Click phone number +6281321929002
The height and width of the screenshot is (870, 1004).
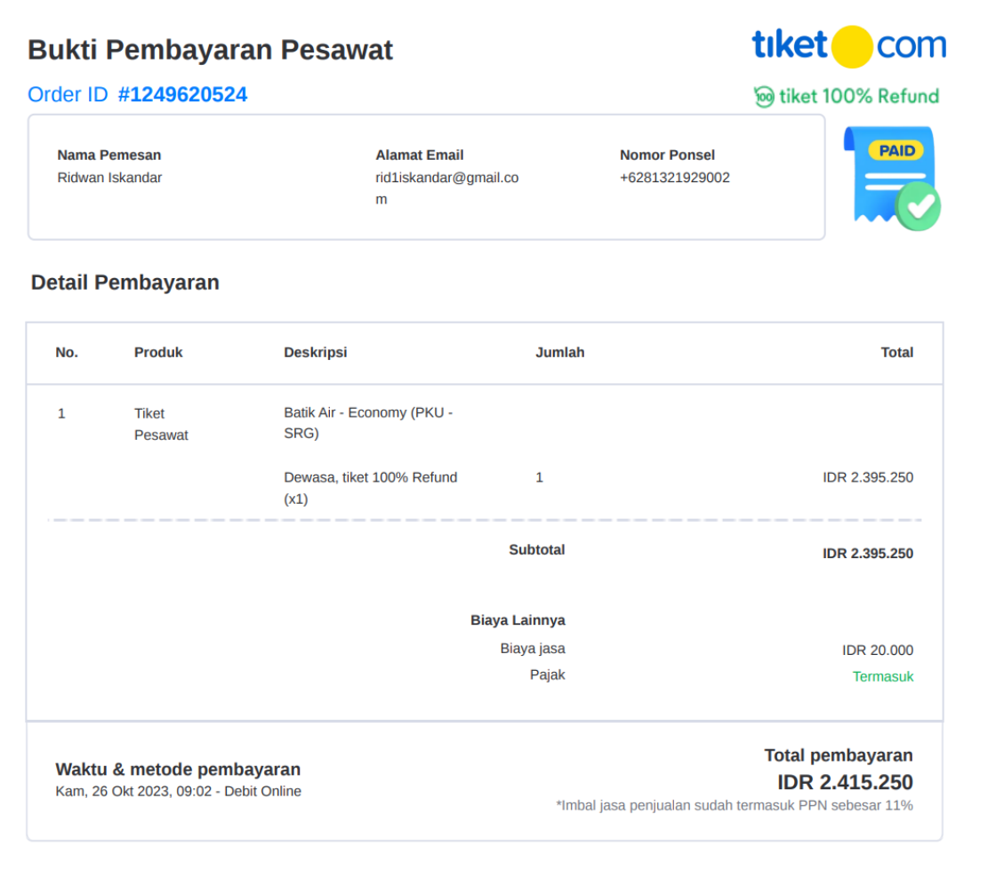[674, 178]
